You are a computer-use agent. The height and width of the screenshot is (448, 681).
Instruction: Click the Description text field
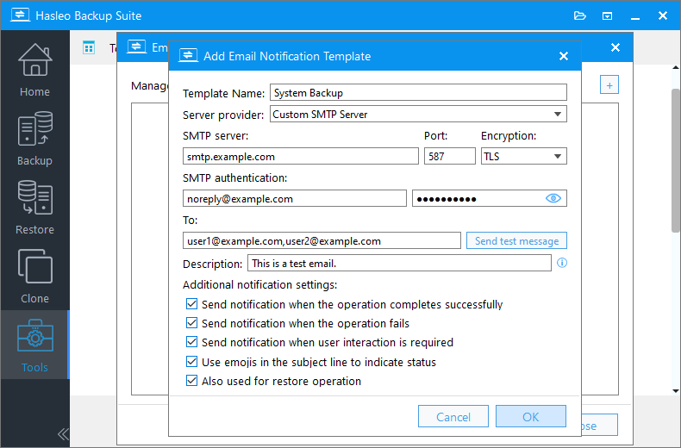pyautogui.click(x=400, y=263)
